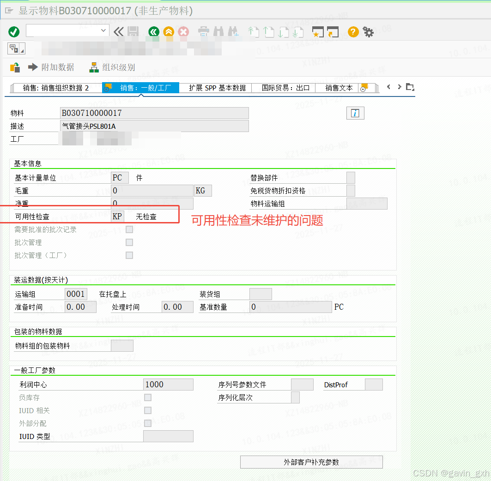Click the Help question mark icon

[353, 32]
